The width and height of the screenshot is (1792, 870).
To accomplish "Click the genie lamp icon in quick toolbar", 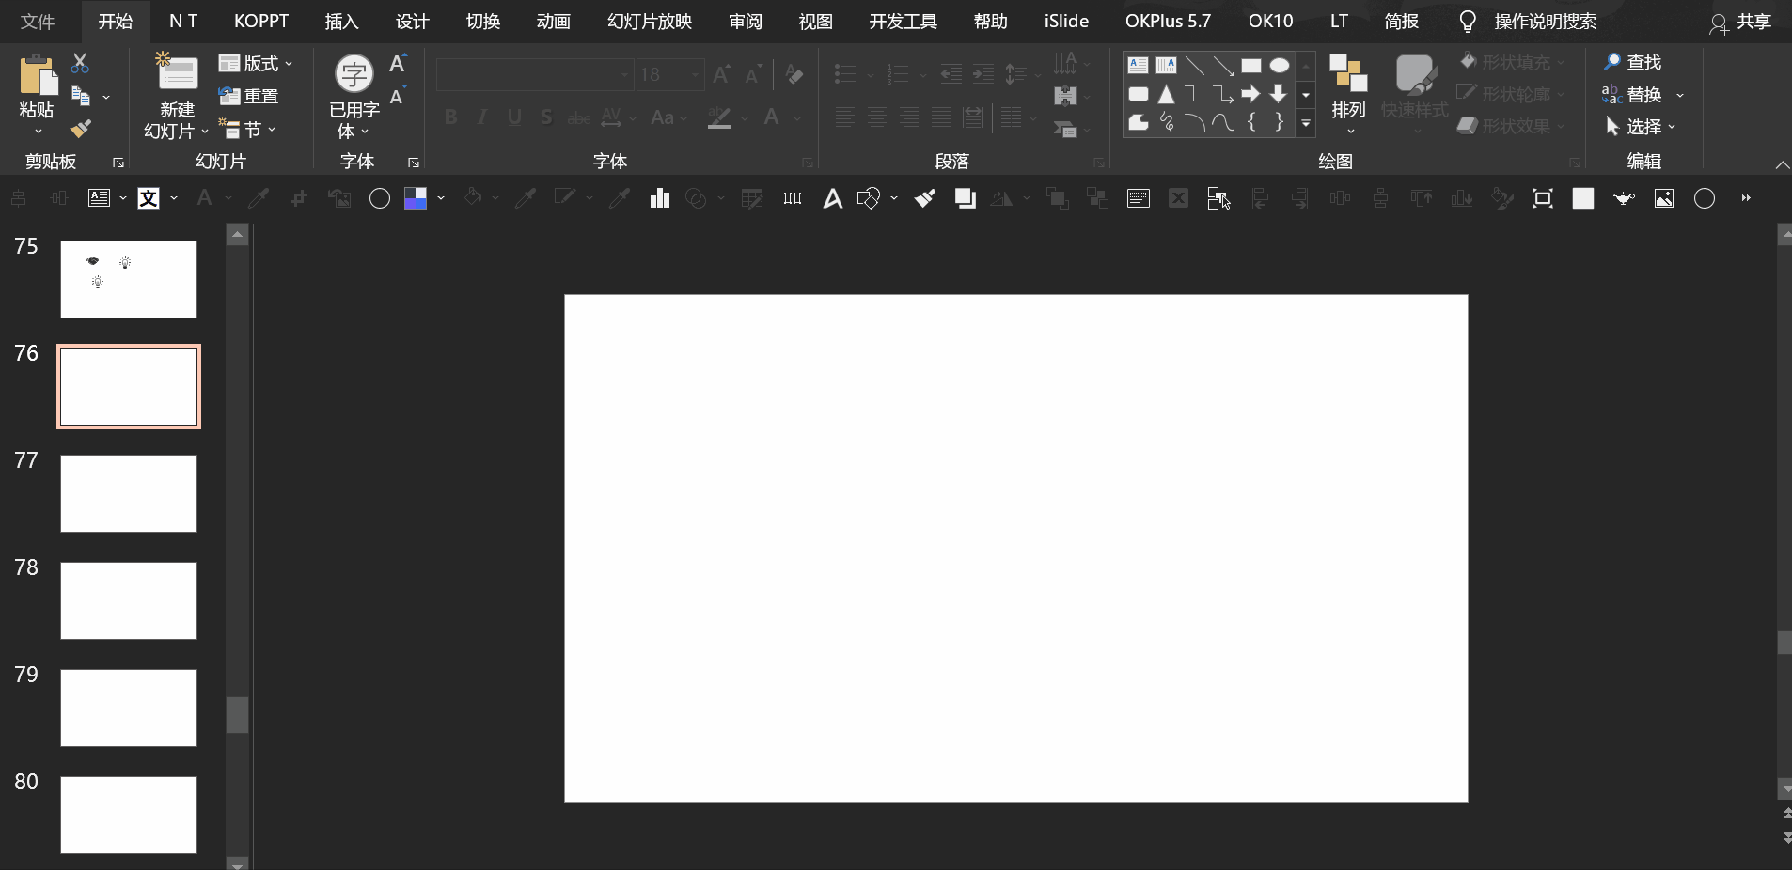I will (x=1624, y=198).
